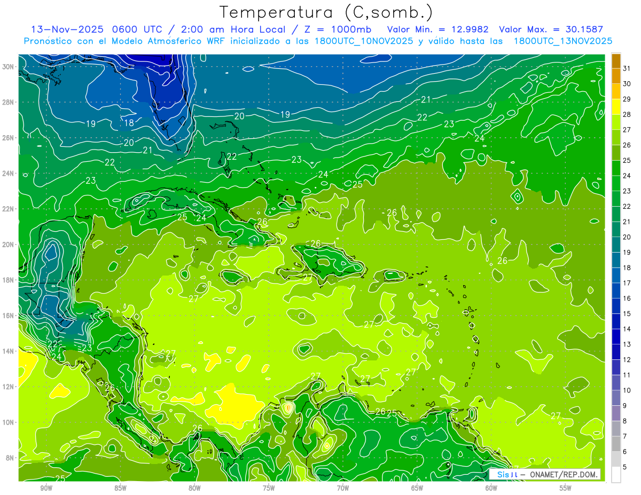This screenshot has height=495, width=641.
Task: Click the "65W" longitude axis label
Action: point(417,488)
